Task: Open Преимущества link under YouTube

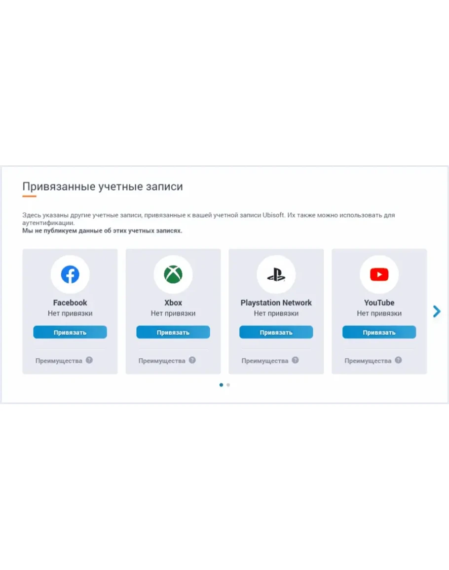Action: (x=368, y=361)
